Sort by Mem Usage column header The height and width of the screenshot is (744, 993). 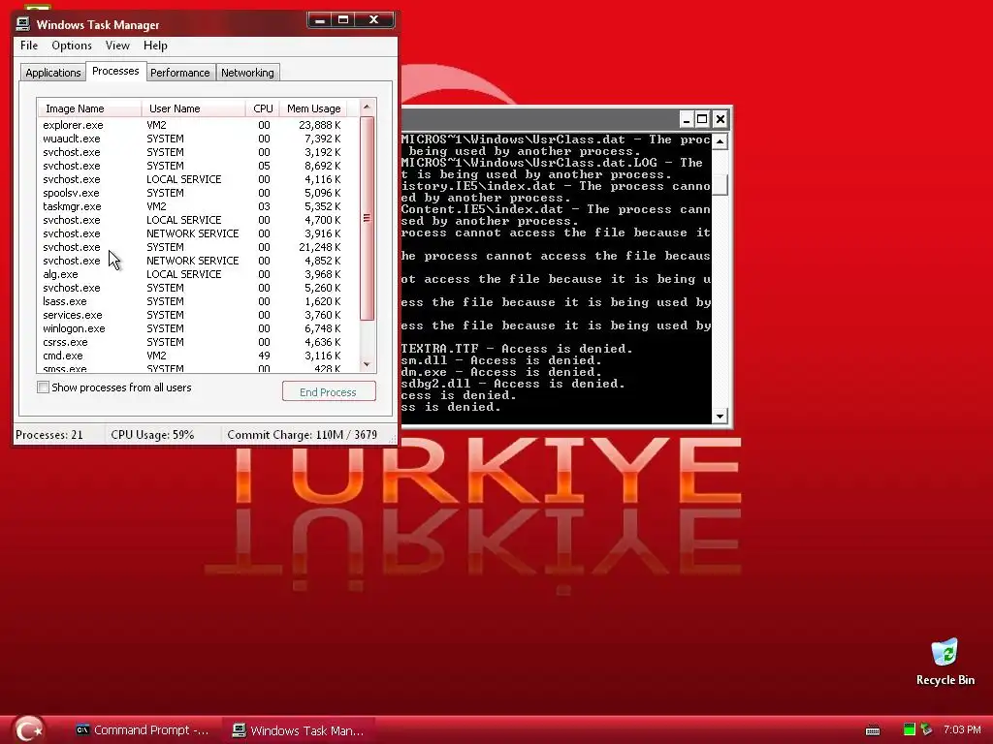pos(313,108)
